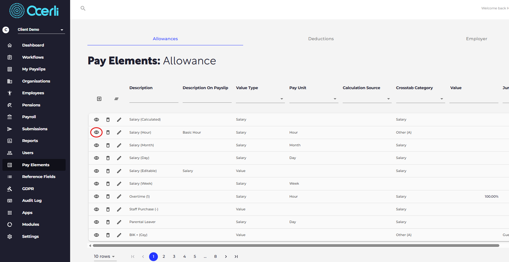Open the Payroll menu item

(34, 117)
